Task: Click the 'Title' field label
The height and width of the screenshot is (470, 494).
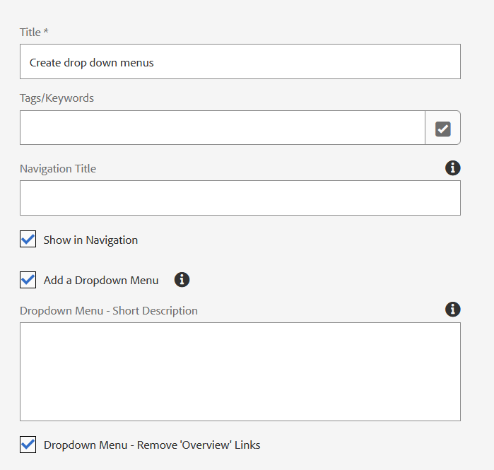Action: coord(30,33)
